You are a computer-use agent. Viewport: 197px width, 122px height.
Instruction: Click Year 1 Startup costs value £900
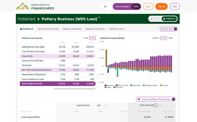tap(63, 61)
